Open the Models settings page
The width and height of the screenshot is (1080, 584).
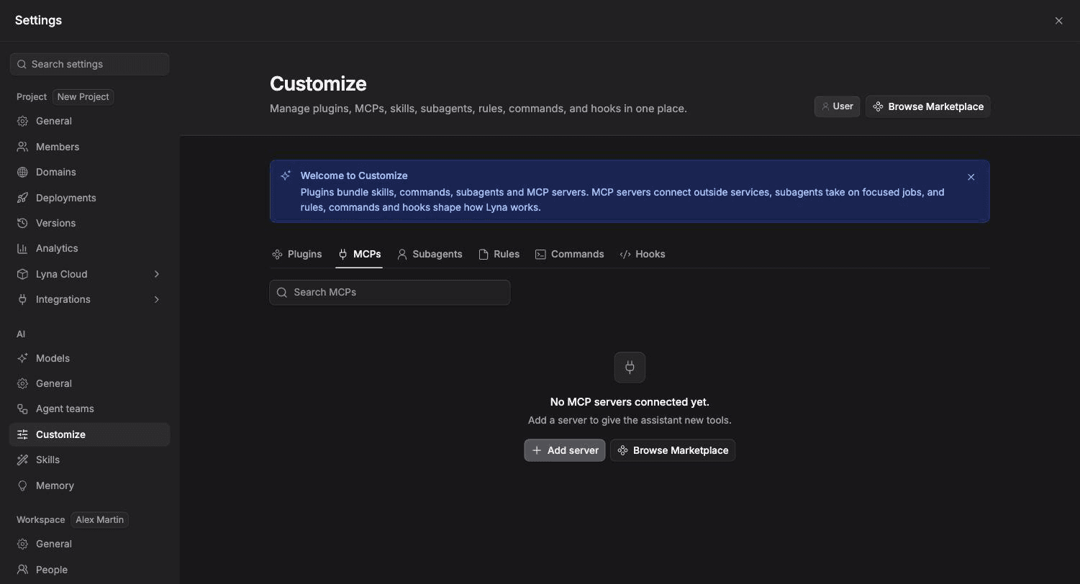tap(90, 358)
